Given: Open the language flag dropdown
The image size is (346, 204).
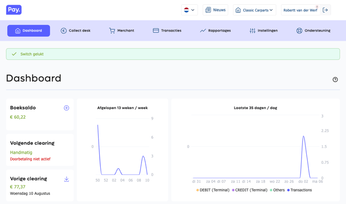Looking at the screenshot, I should pos(190,10).
